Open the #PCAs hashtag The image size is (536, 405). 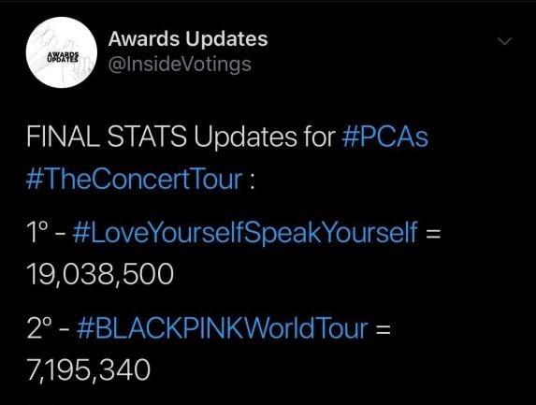[384, 137]
